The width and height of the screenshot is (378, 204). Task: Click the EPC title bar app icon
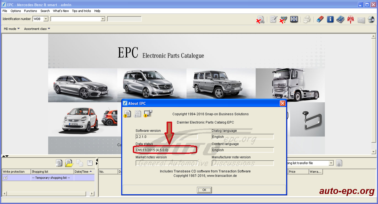4,5
